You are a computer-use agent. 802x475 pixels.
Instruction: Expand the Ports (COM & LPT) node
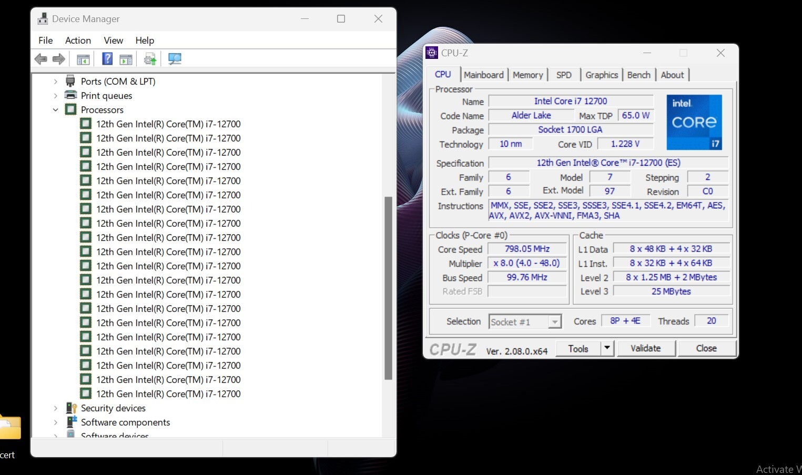pos(56,82)
